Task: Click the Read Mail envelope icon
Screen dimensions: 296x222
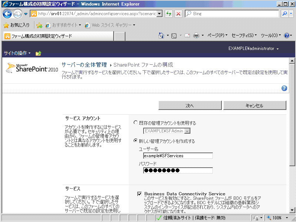Action: 187,36
